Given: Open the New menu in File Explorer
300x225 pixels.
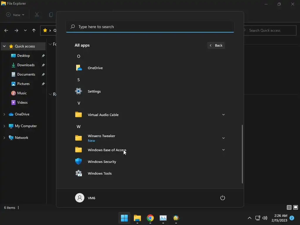Looking at the screenshot, I should [15, 15].
